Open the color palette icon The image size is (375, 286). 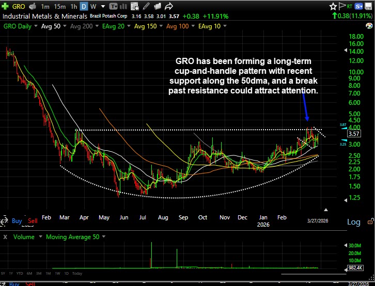(369, 26)
